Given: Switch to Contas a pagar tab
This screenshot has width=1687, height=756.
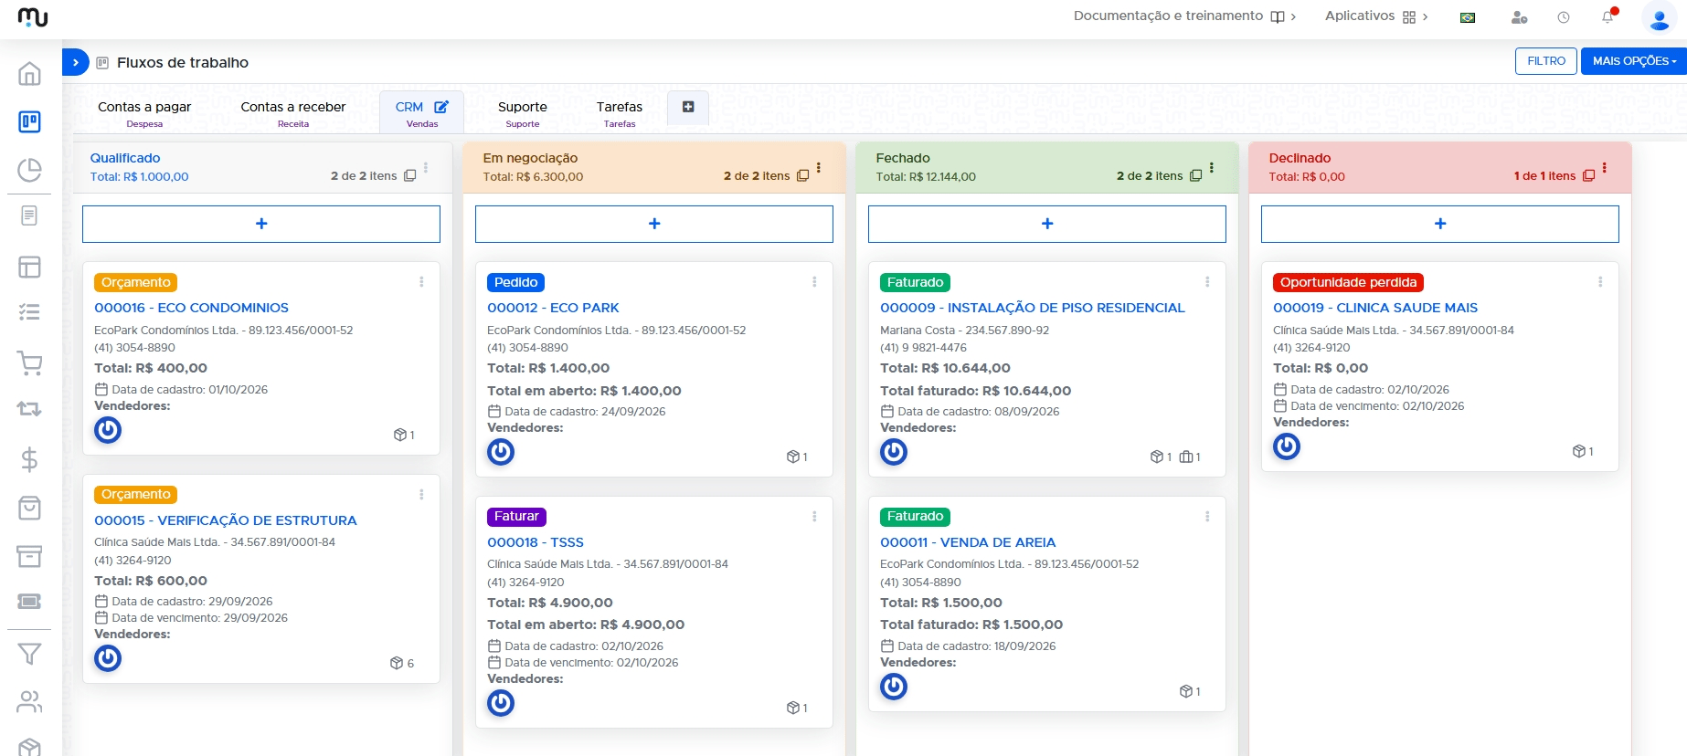Looking at the screenshot, I should click(144, 113).
